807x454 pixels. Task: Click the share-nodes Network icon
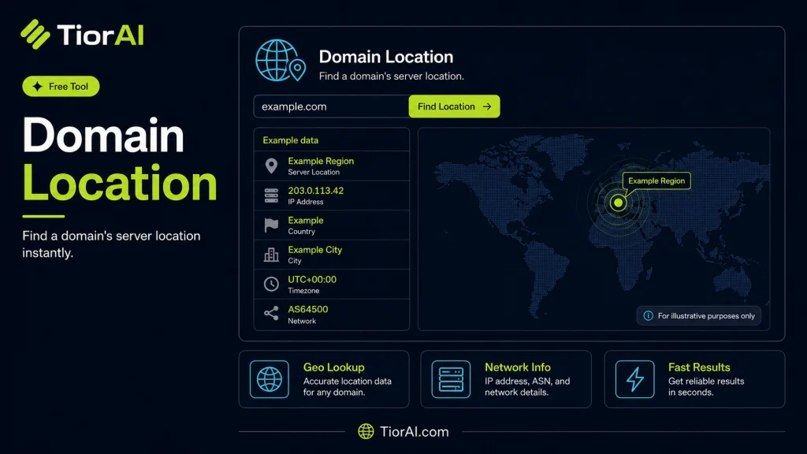click(271, 313)
